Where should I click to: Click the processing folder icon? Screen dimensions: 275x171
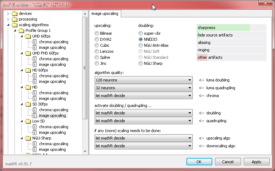point(15,19)
